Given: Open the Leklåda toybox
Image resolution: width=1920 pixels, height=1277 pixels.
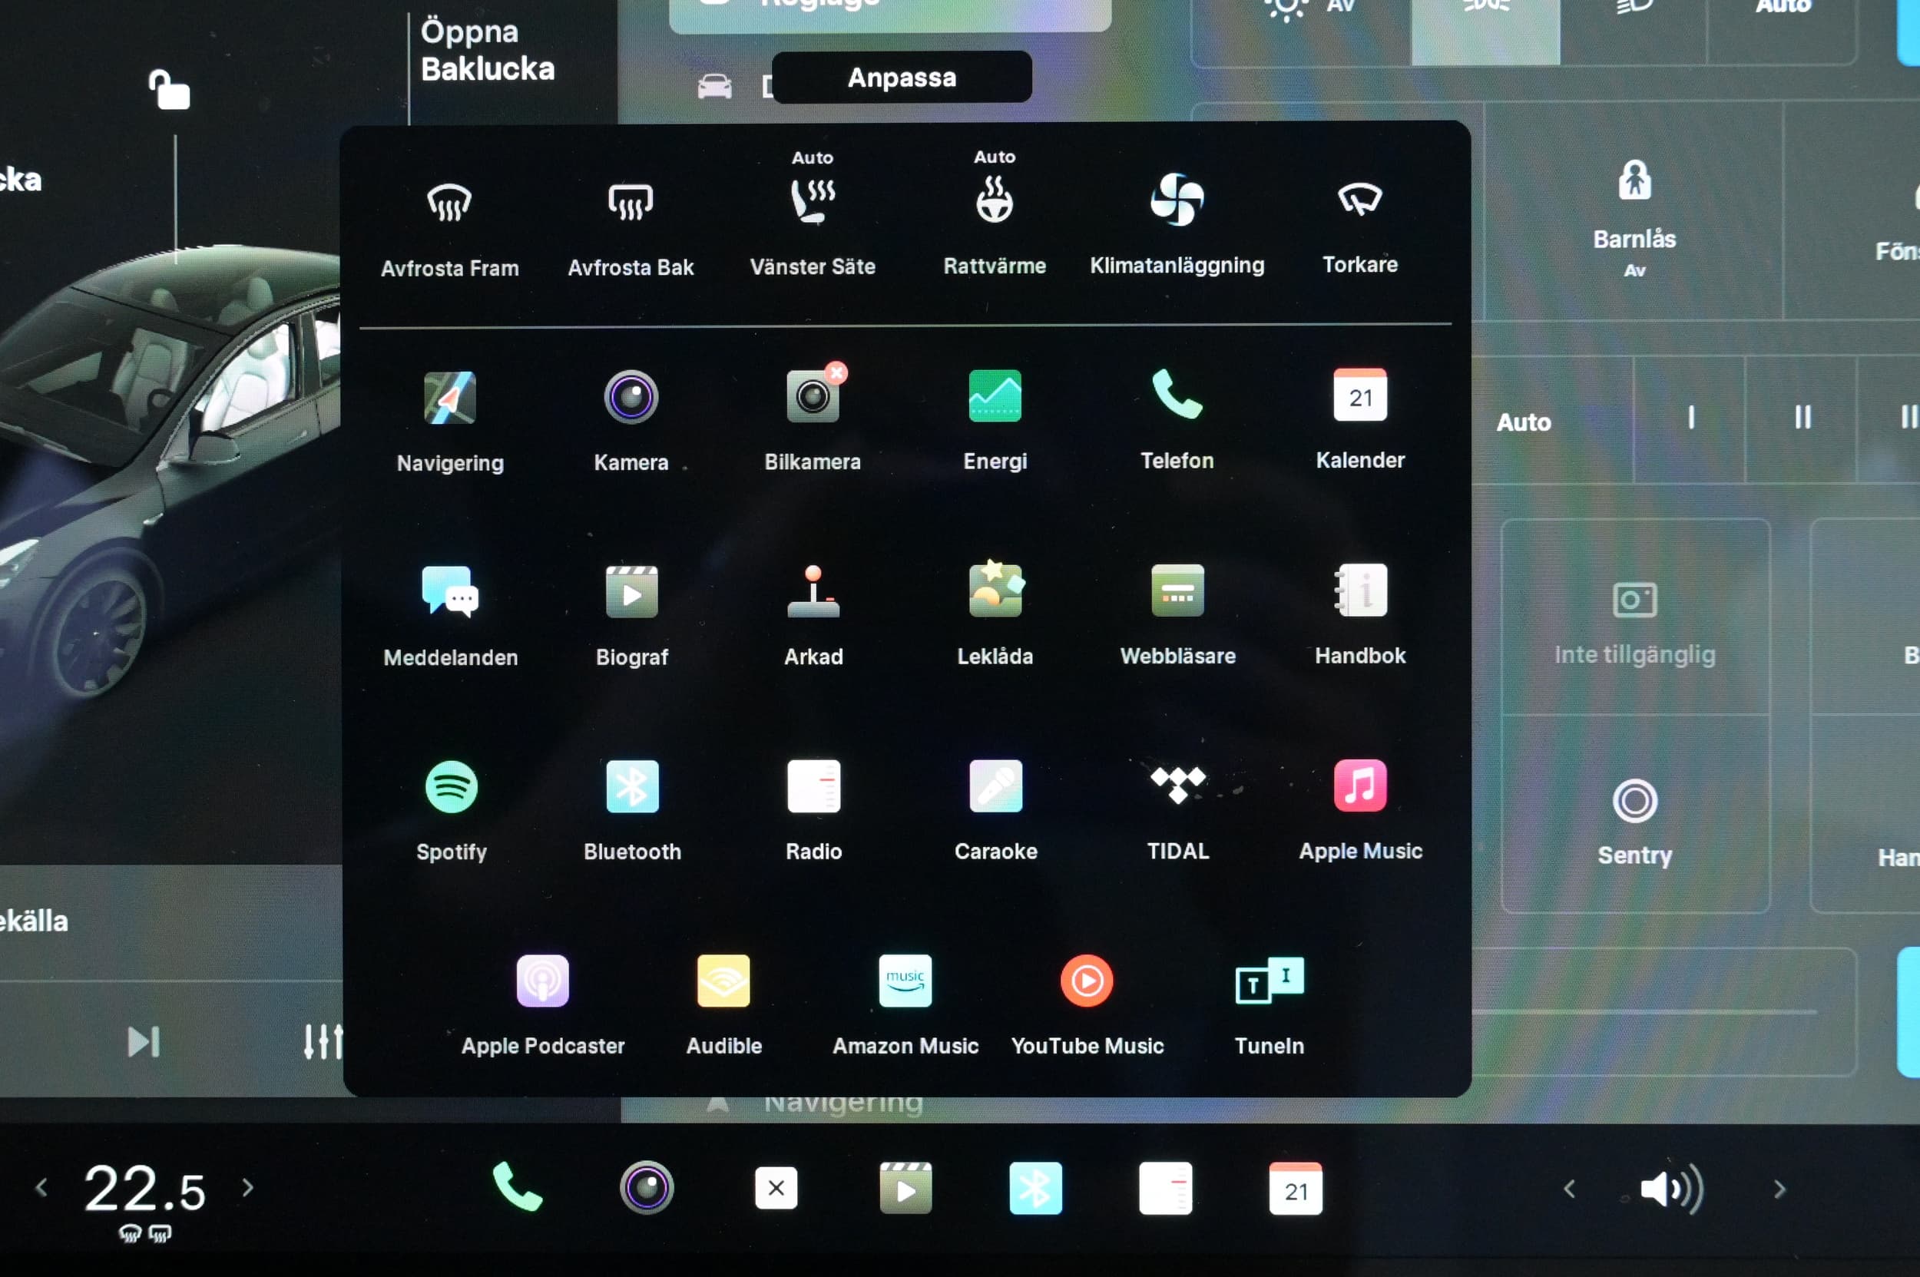Looking at the screenshot, I should tap(995, 589).
